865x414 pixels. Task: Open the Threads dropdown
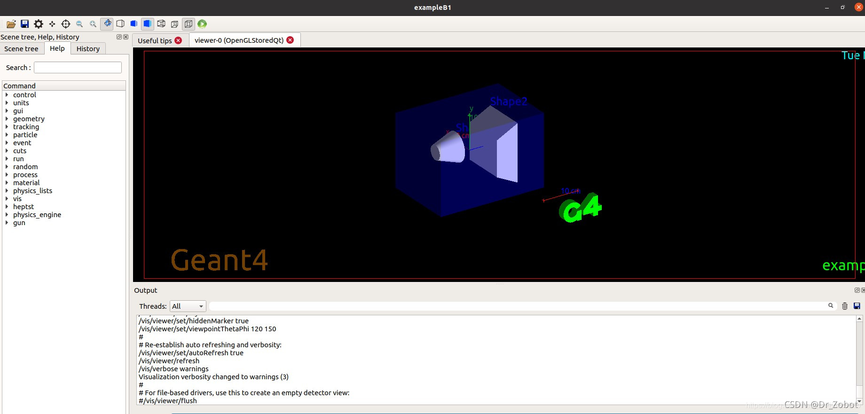coord(188,306)
